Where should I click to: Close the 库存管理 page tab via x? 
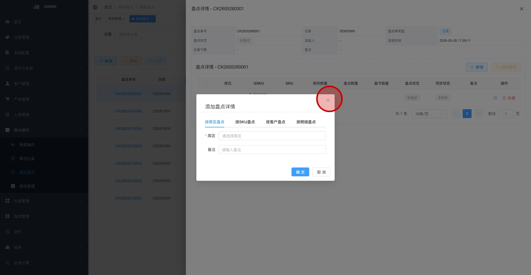click(124, 19)
